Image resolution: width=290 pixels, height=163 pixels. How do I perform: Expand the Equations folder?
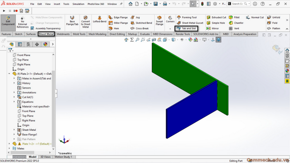click(14, 102)
